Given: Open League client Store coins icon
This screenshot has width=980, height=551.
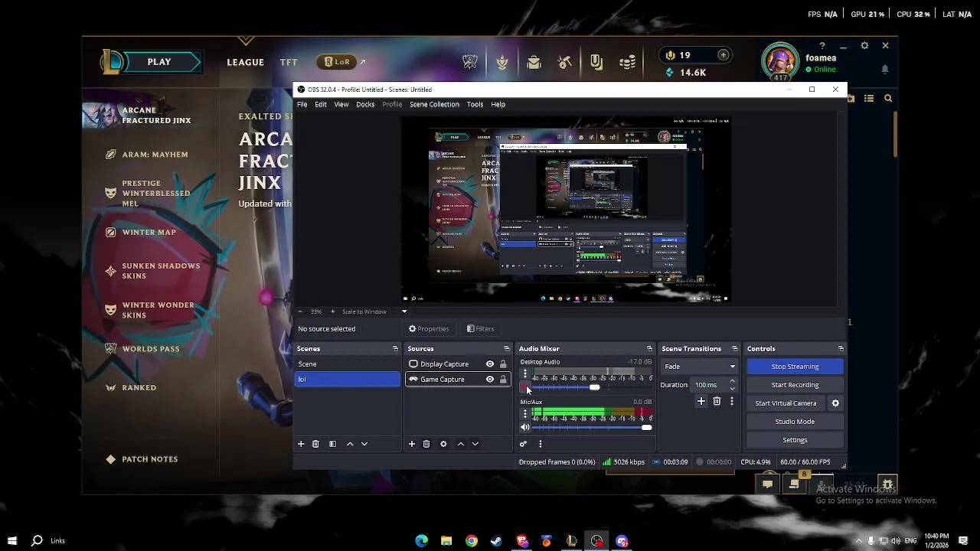Looking at the screenshot, I should click(628, 62).
